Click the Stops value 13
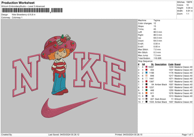The image size is (194, 137). click(155, 26)
